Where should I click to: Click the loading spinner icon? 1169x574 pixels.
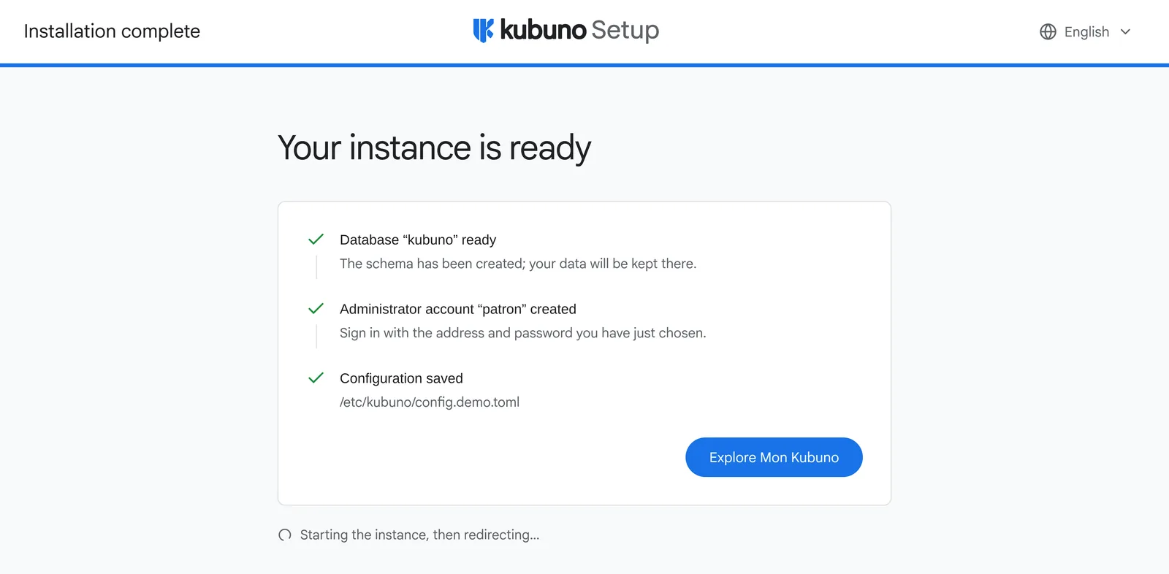[285, 535]
